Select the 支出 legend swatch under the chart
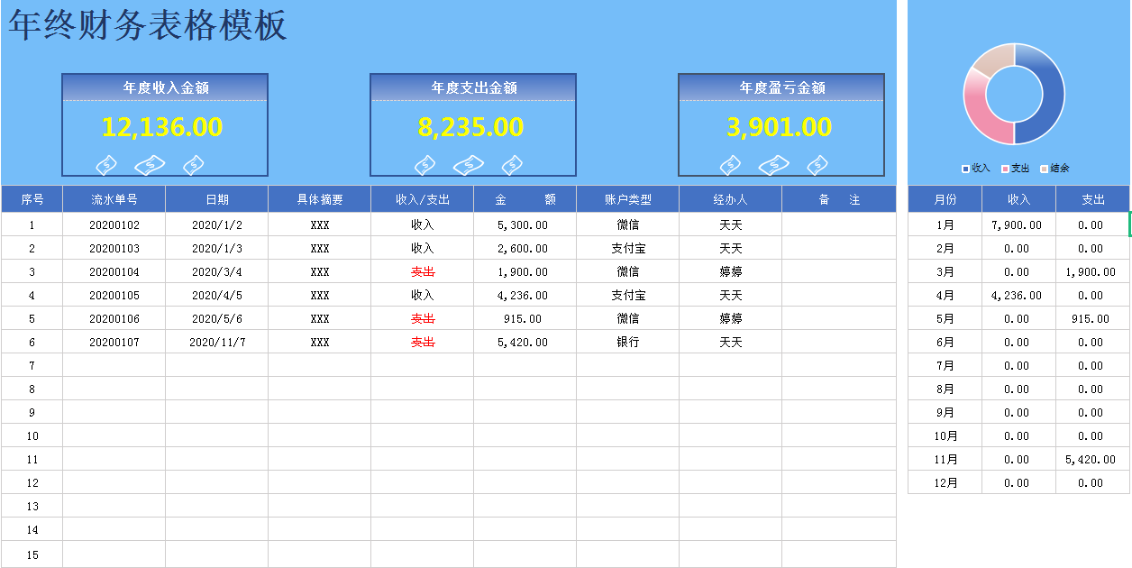 1005,169
